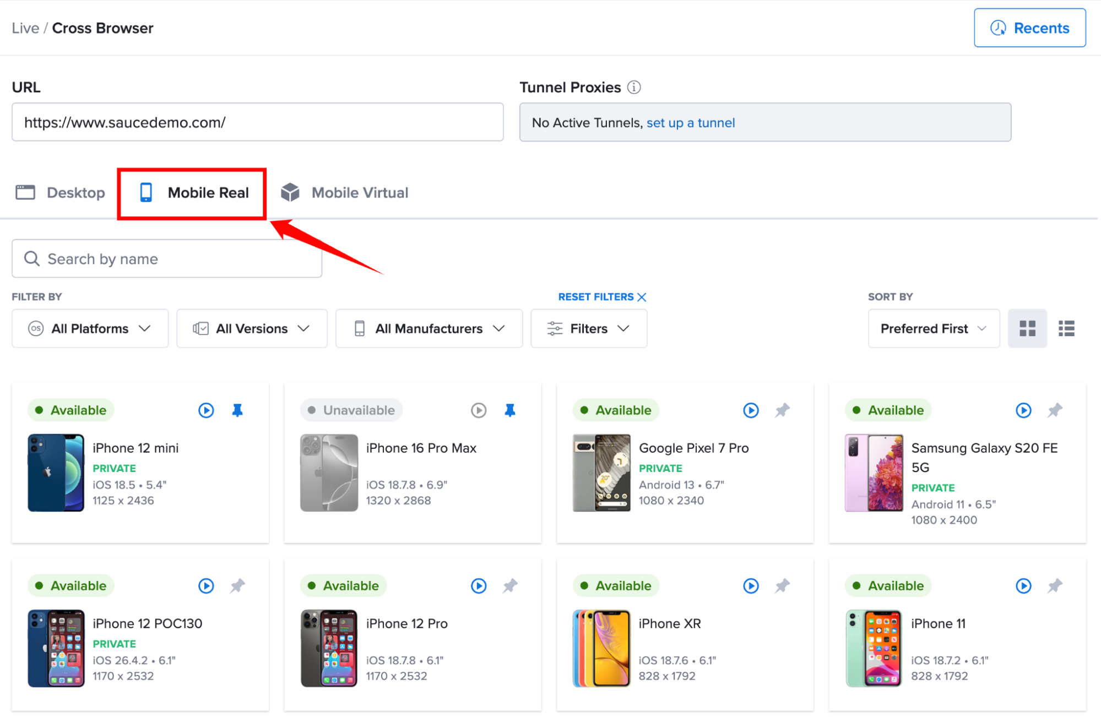1101x719 pixels.
Task: Launch iPhone XR play icon
Action: pyautogui.click(x=751, y=586)
